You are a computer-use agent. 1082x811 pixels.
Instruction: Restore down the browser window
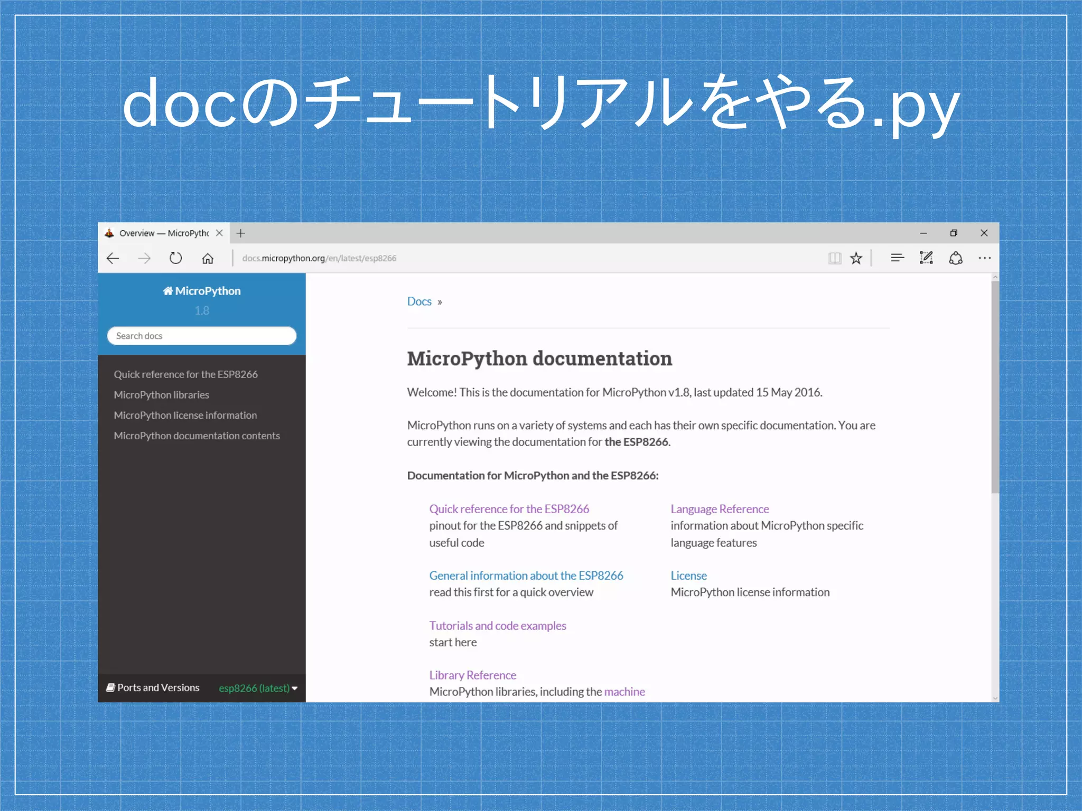tap(954, 233)
